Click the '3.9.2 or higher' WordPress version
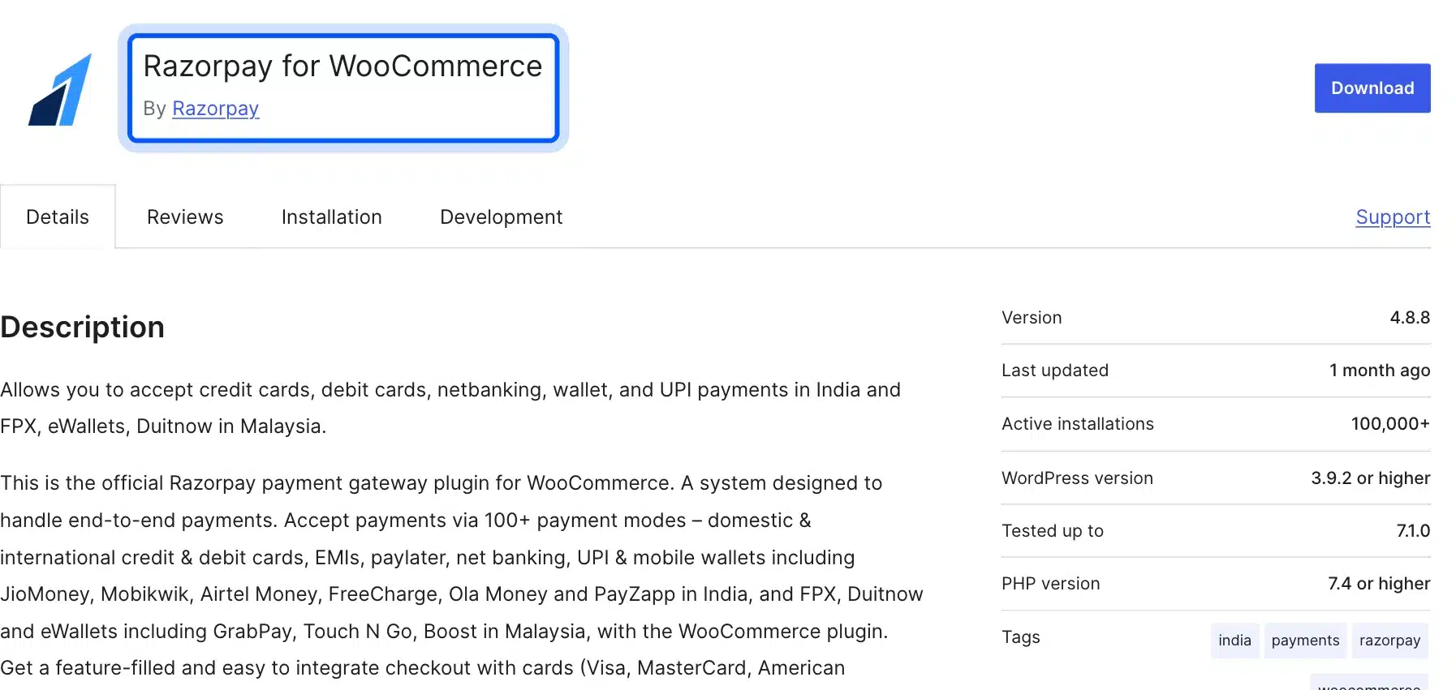The width and height of the screenshot is (1456, 690). tap(1370, 478)
